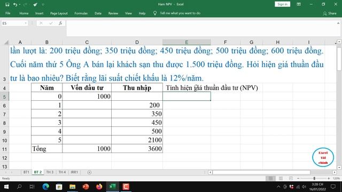Click the Tính hiện giá thuần đầu tư text
Viewport: 342px width, 192px height.
click(212, 87)
